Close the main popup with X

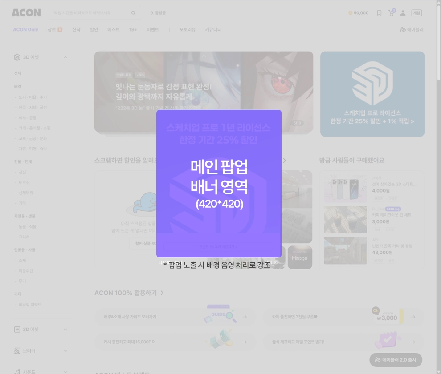276,262
